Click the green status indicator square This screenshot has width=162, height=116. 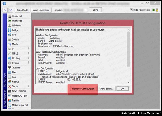(x=154, y=10)
